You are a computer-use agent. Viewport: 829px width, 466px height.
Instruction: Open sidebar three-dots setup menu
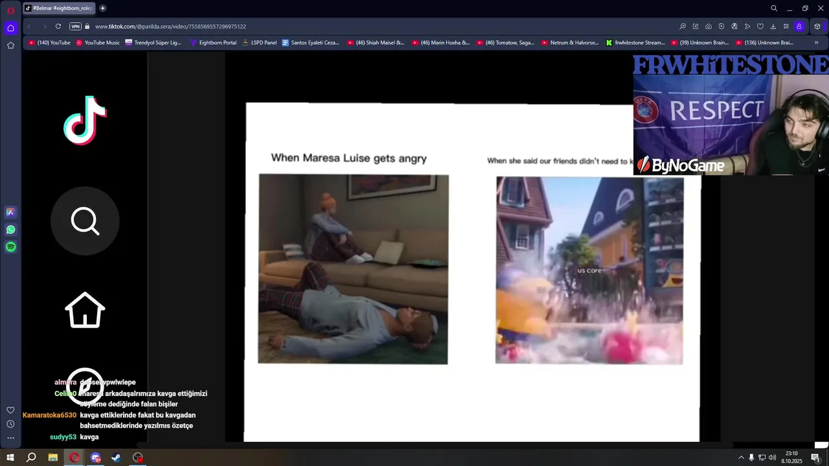(10, 438)
